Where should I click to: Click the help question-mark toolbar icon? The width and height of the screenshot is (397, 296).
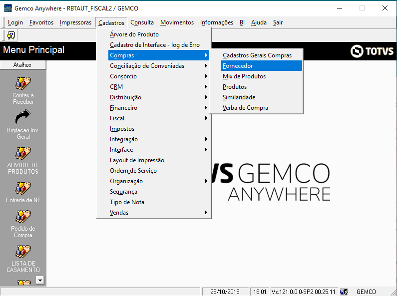click(11, 35)
